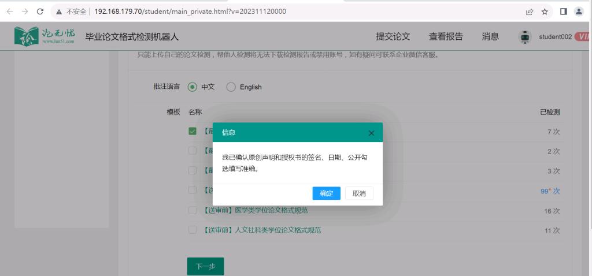The image size is (592, 276).
Task: Click the 不安全 security warning icon
Action: point(59,12)
